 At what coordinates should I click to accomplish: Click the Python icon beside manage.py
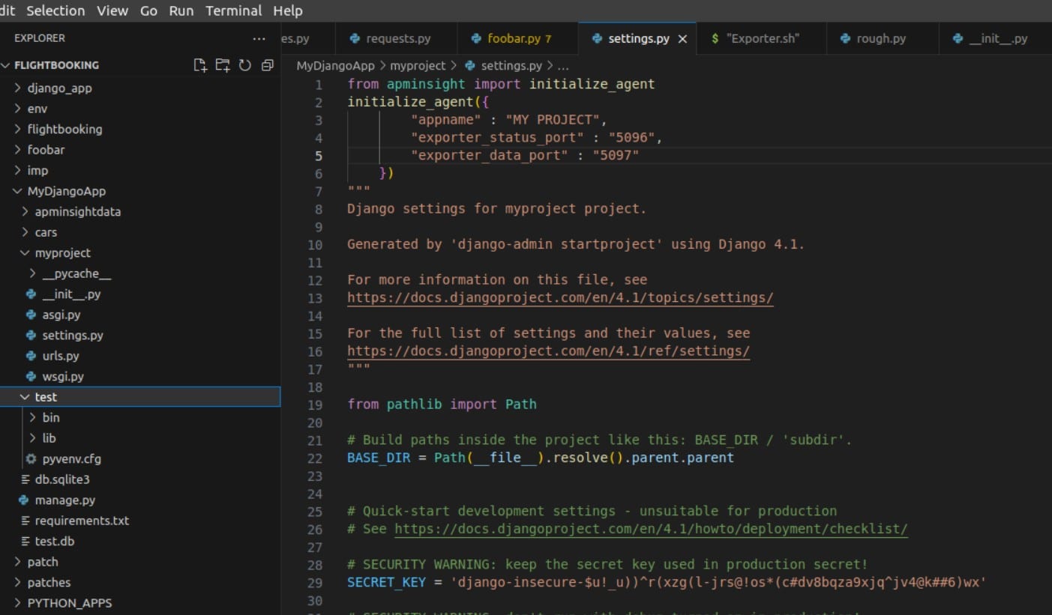coord(23,500)
